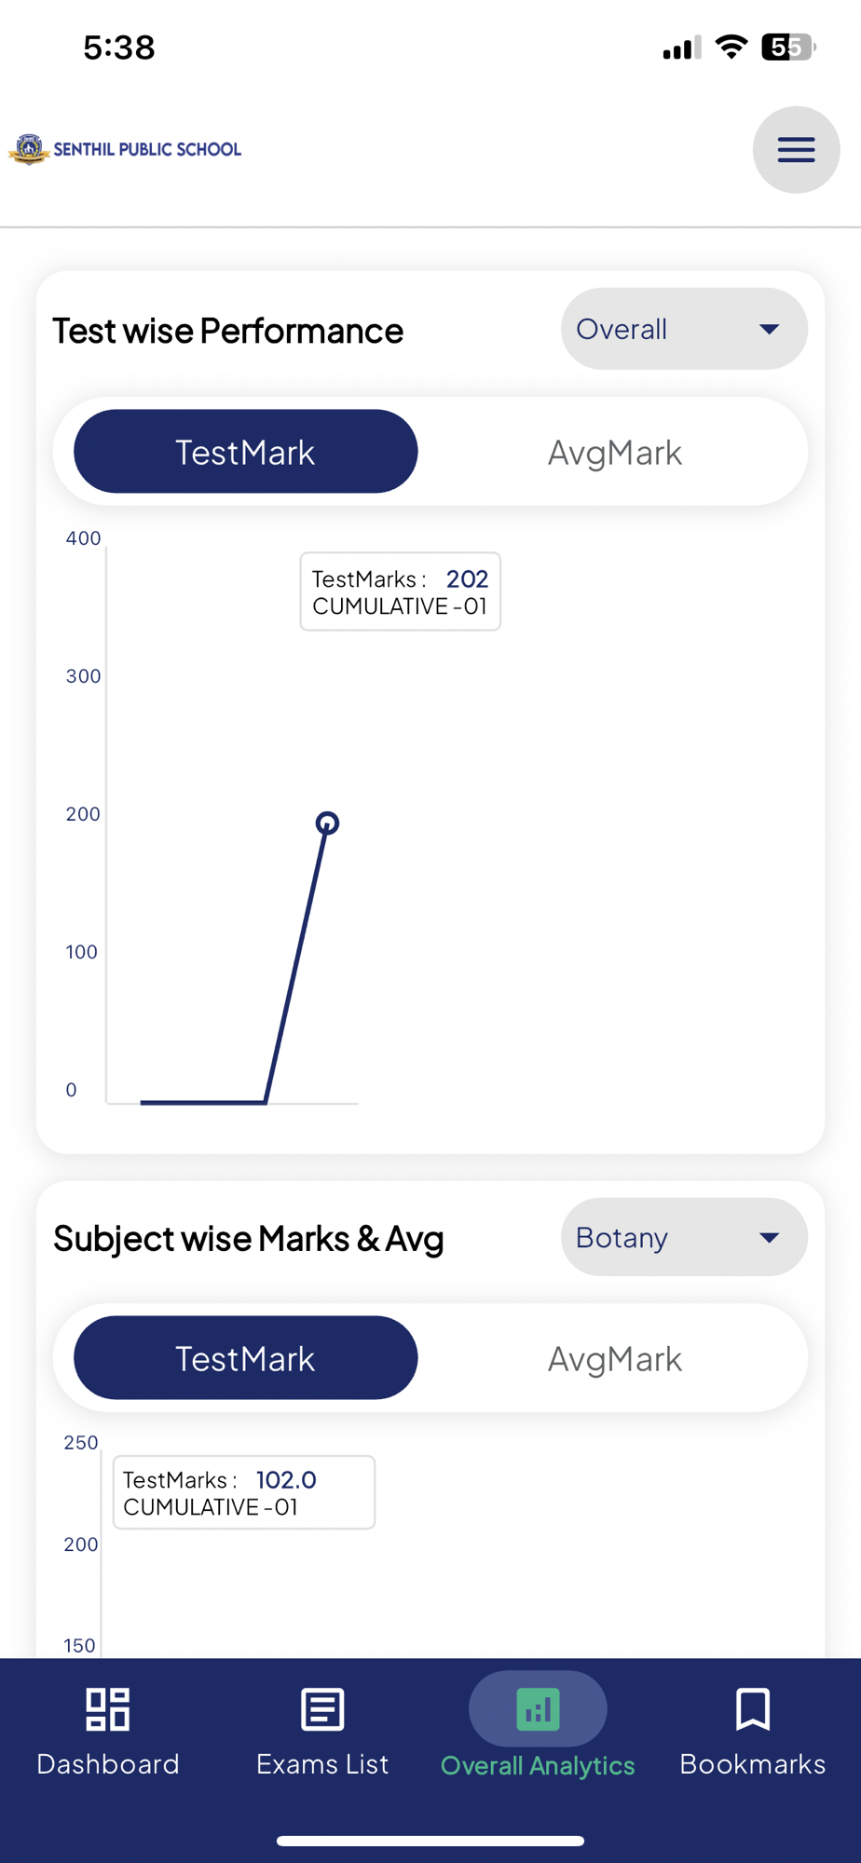Click the arrow beside Overall
Image resolution: width=861 pixels, height=1863 pixels.
coord(769,329)
